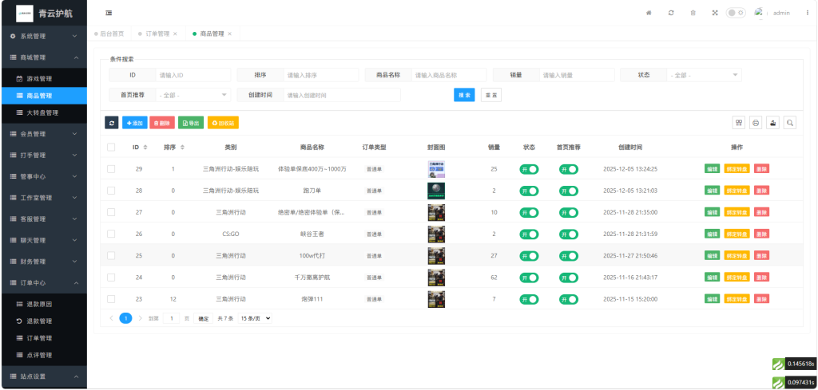Image resolution: width=818 pixels, height=390 pixels.
Task: Click the blue 添加 button
Action: point(135,123)
